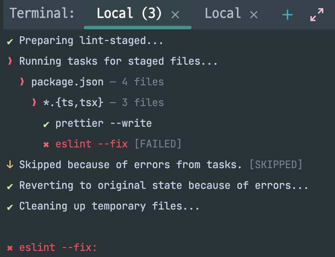Click the red chevron before Running tasks
The image size is (335, 257).
(10, 61)
